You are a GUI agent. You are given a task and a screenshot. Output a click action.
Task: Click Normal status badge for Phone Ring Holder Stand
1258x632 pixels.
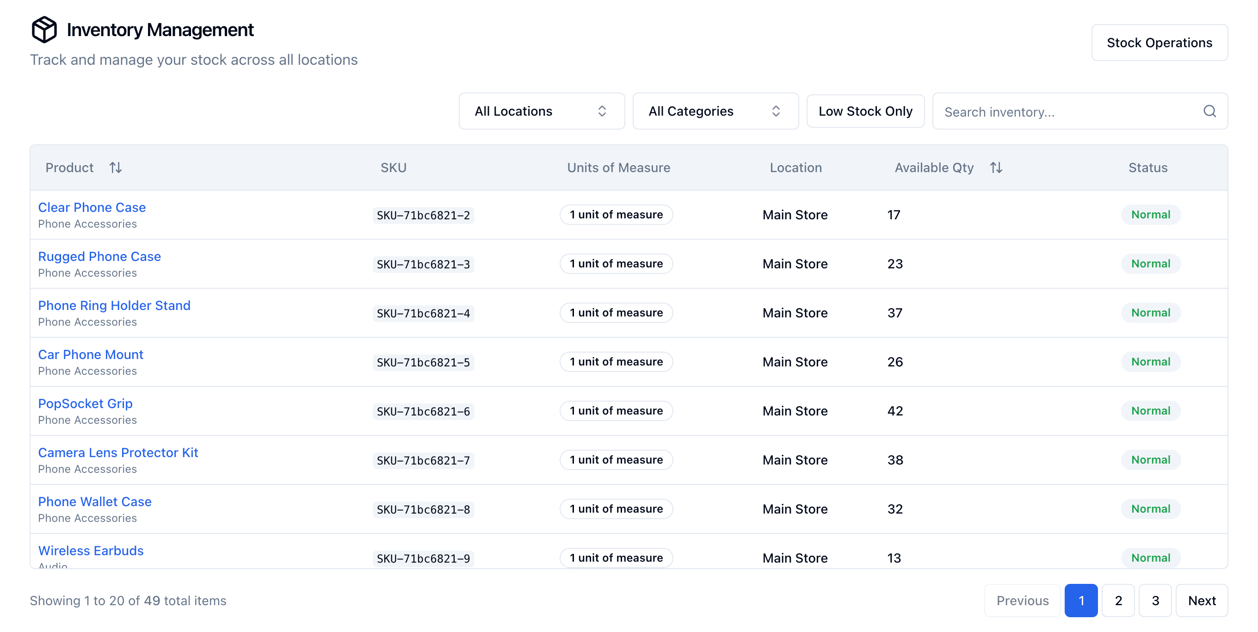click(1151, 313)
